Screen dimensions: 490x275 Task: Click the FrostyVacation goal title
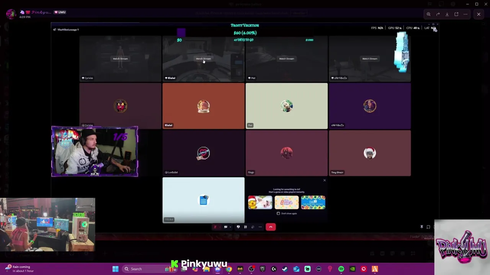(245, 25)
